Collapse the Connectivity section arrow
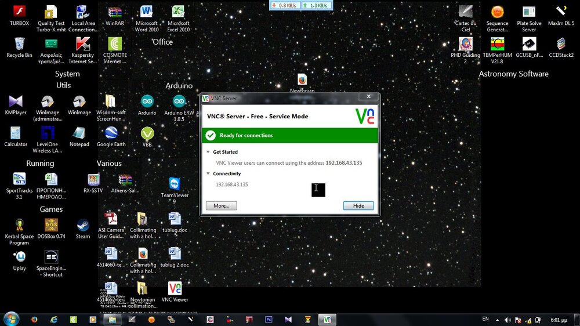The width and height of the screenshot is (580, 326). pos(208,173)
